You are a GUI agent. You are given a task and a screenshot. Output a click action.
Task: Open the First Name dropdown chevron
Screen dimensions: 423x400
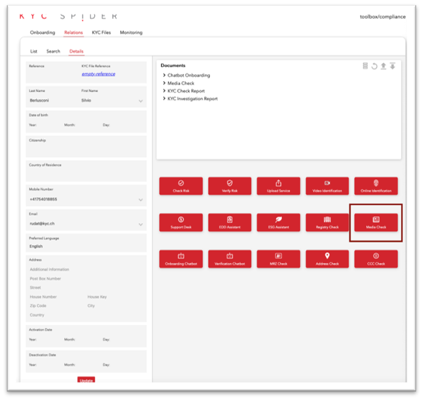pos(141,101)
